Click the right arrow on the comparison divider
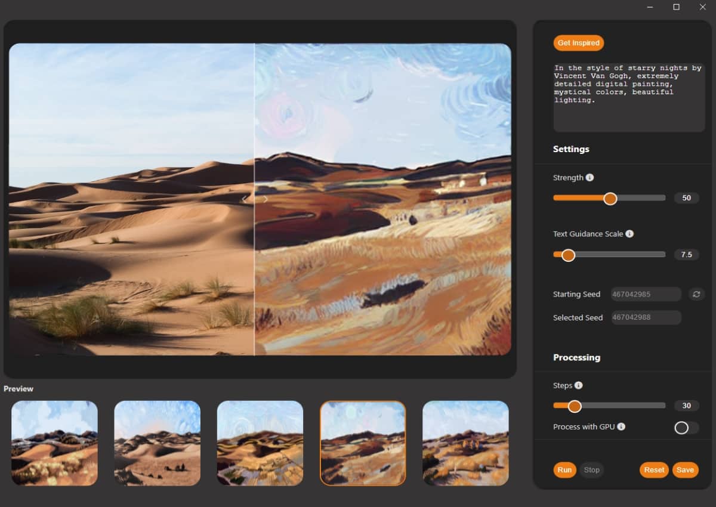This screenshot has height=507, width=716. click(265, 199)
